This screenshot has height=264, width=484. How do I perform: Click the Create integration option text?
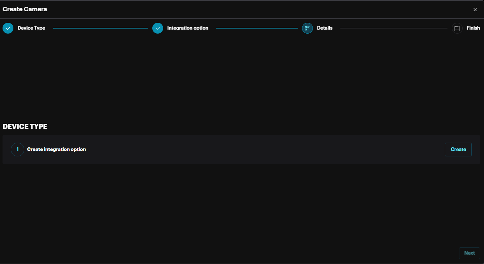56,149
